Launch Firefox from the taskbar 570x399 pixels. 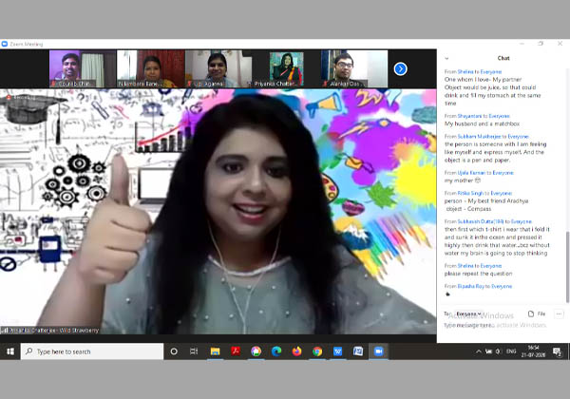coord(297,351)
